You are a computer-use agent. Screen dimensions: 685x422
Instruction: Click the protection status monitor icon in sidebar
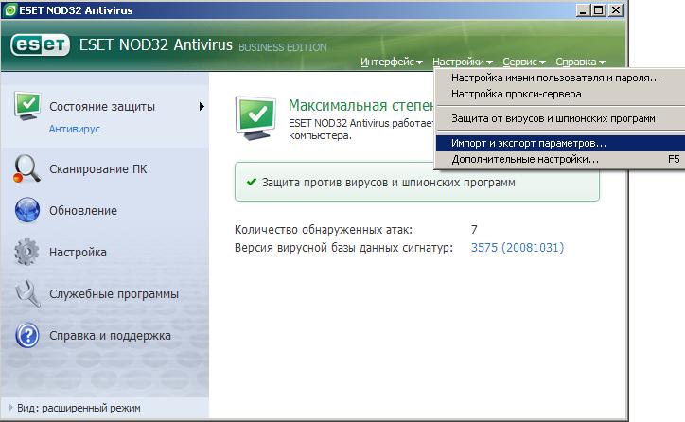27,106
